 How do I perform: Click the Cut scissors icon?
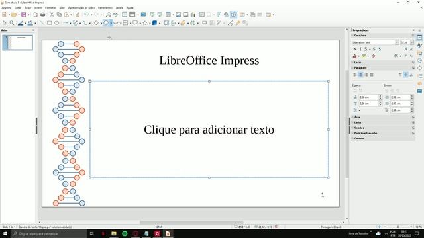tap(52, 15)
